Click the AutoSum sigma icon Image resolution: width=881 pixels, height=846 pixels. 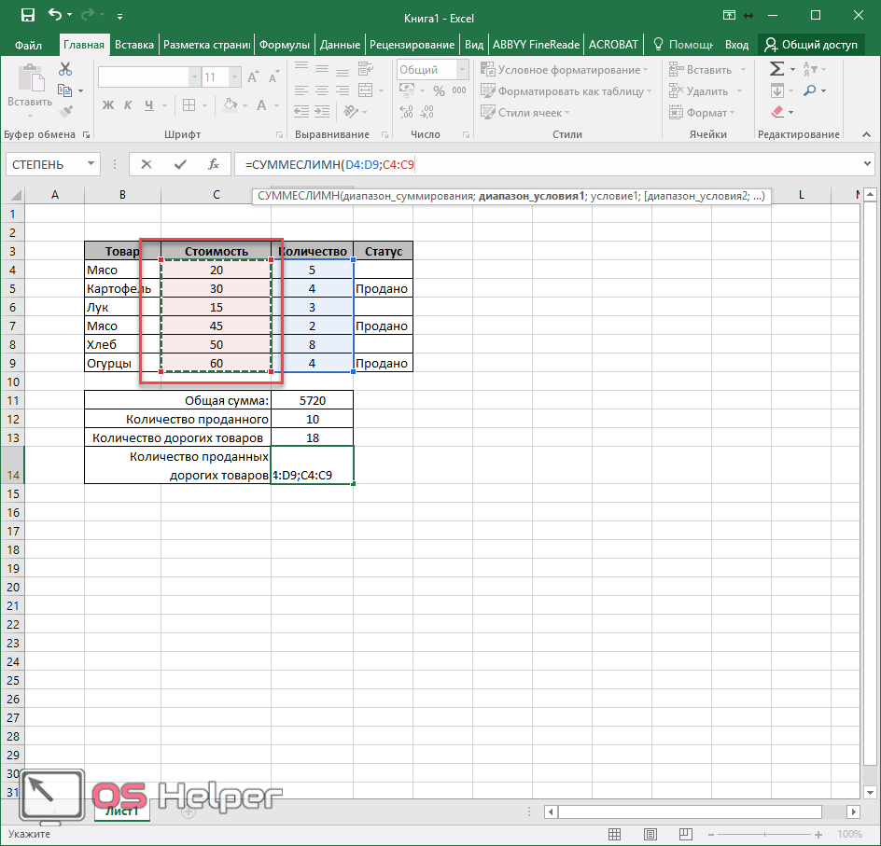click(x=776, y=69)
